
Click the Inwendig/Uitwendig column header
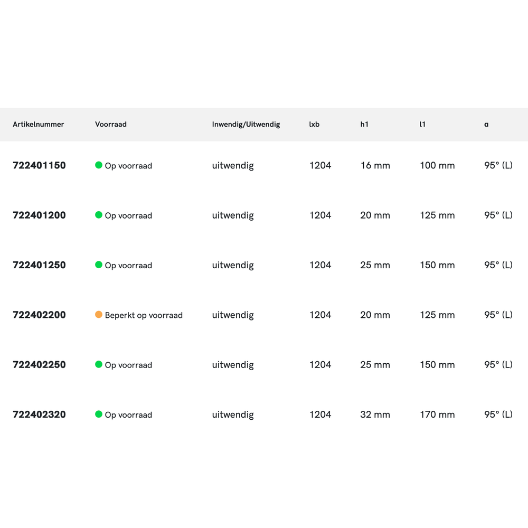pos(246,125)
